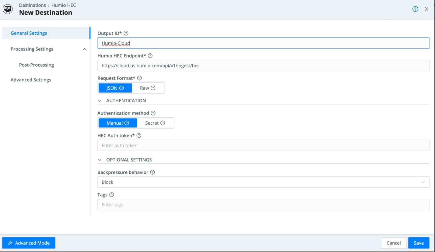Open the Advanced Settings tab
435x252 pixels.
[31, 80]
